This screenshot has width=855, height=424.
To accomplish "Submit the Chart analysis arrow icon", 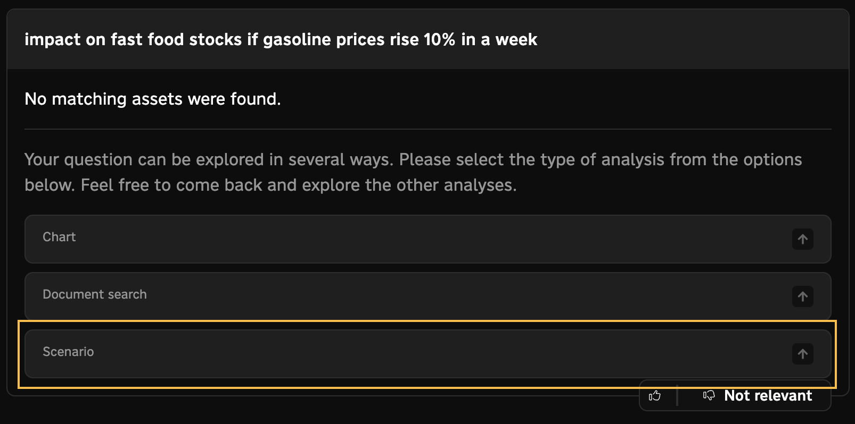I will pos(802,239).
